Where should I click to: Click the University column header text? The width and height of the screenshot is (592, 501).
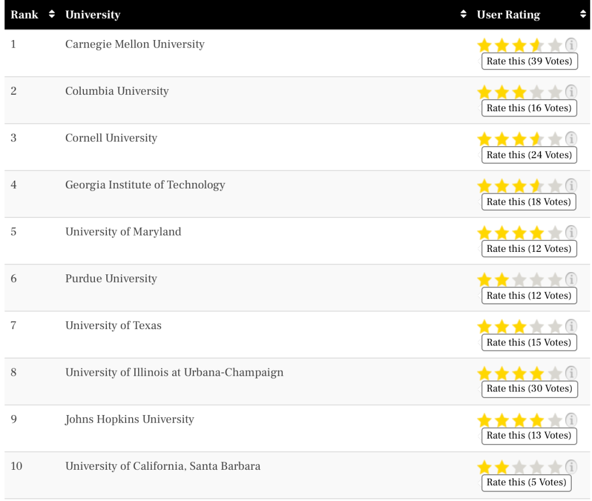[93, 15]
